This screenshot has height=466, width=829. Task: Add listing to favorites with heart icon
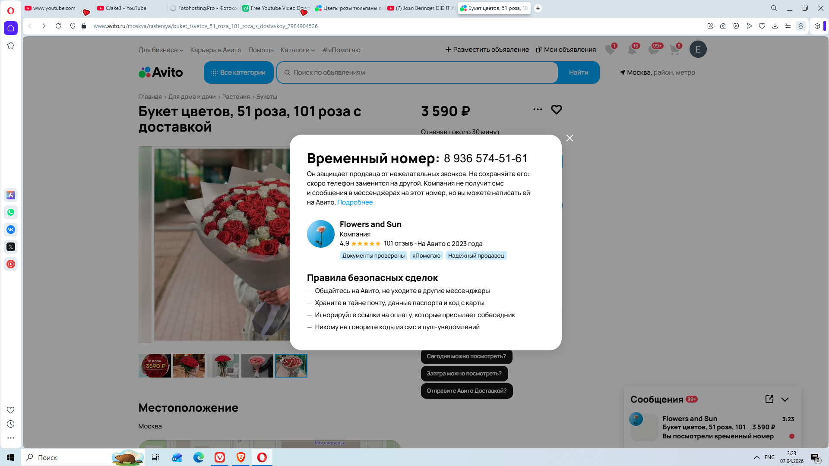pos(556,110)
